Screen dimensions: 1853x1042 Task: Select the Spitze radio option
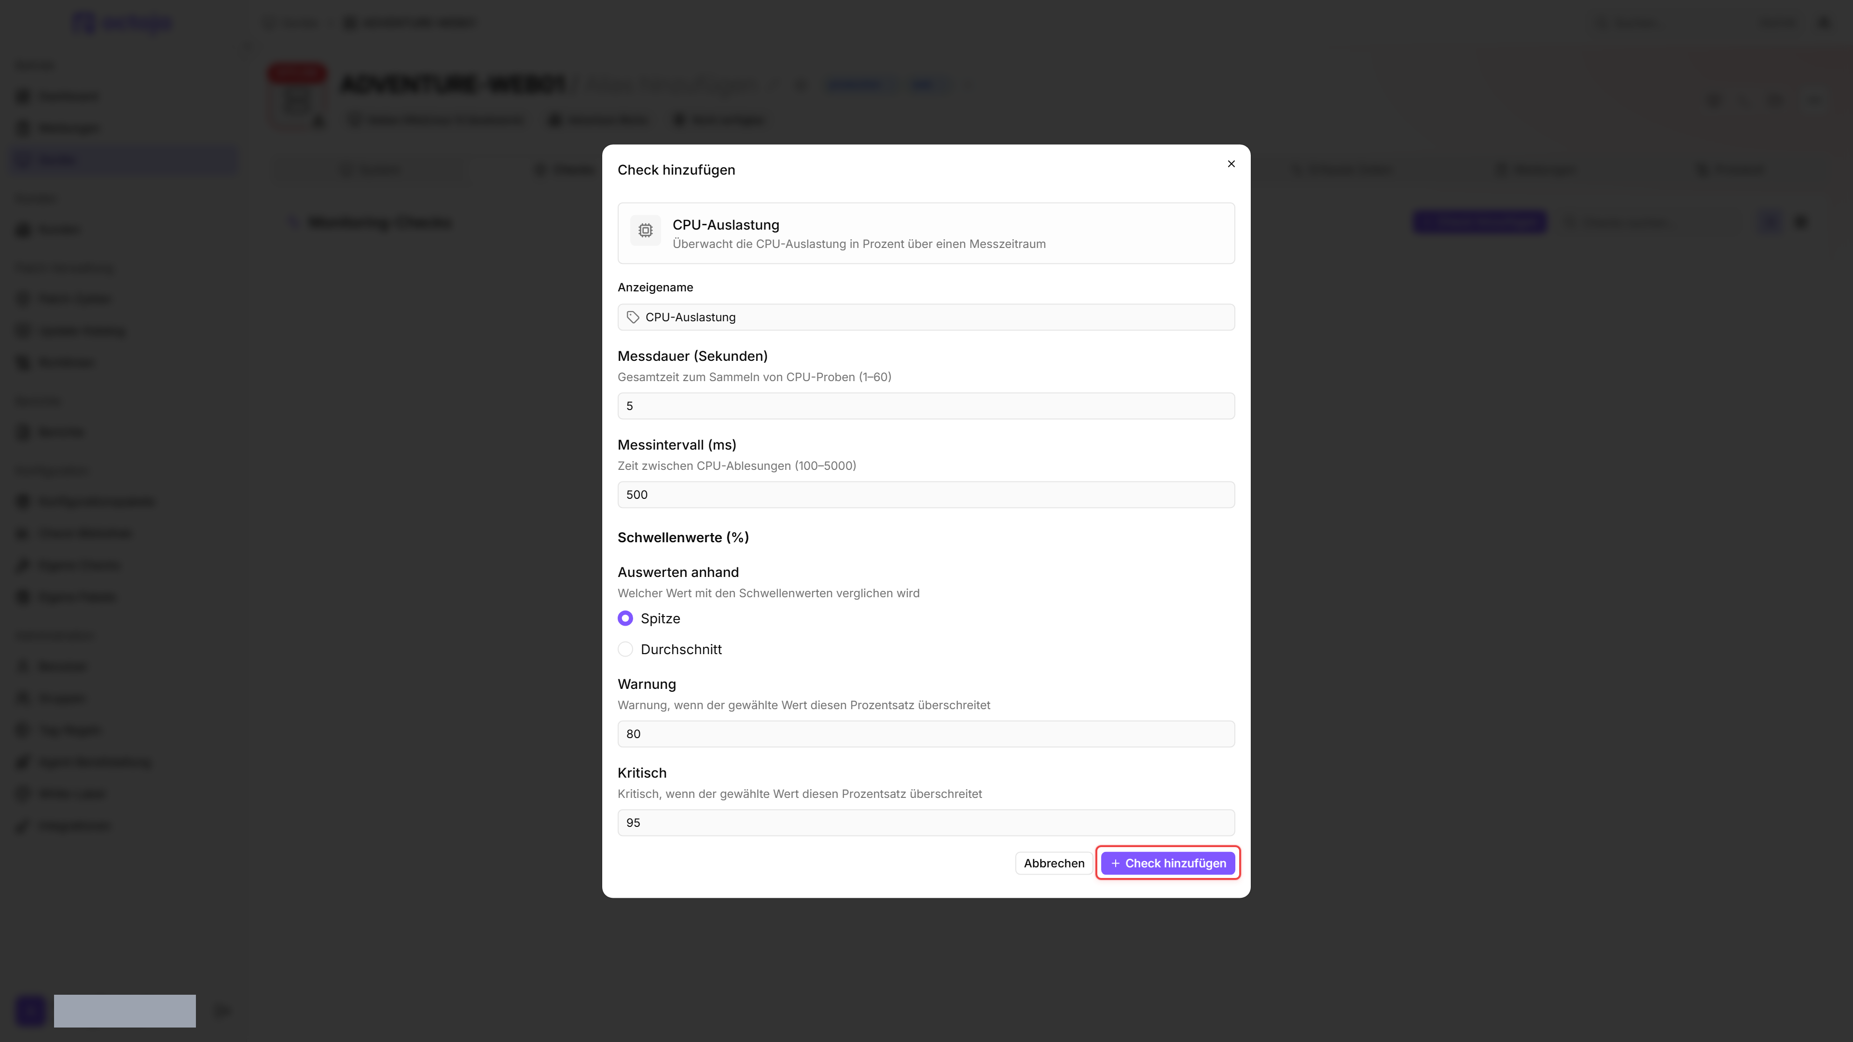tap(625, 618)
